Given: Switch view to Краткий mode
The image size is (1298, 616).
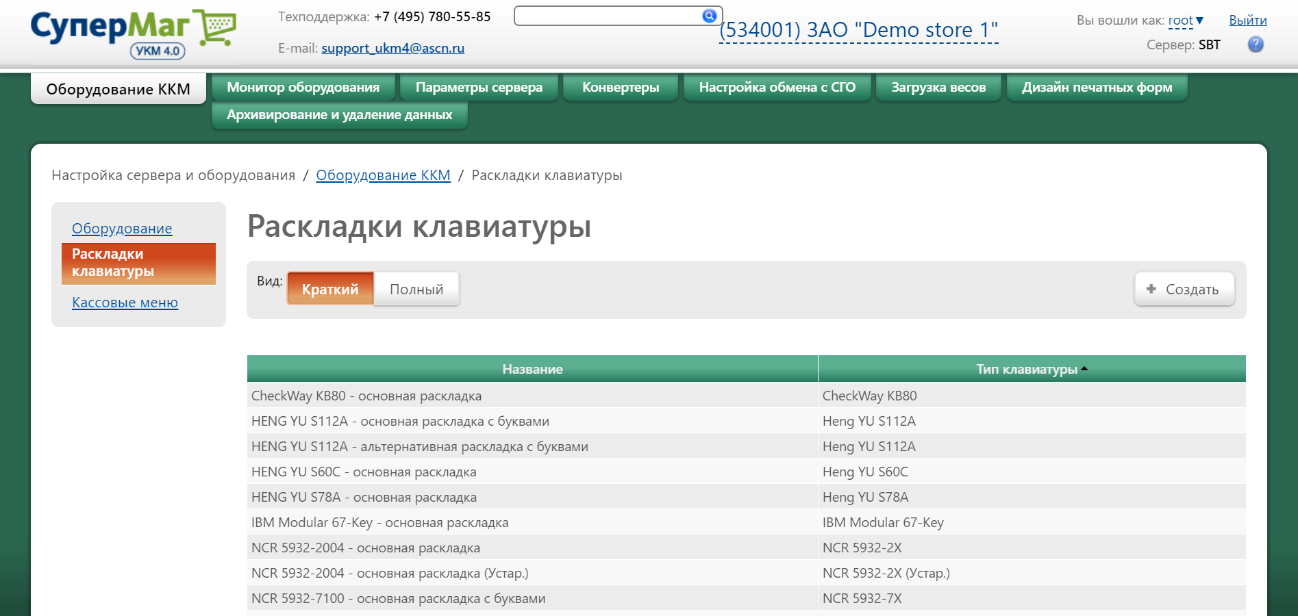Looking at the screenshot, I should [330, 289].
